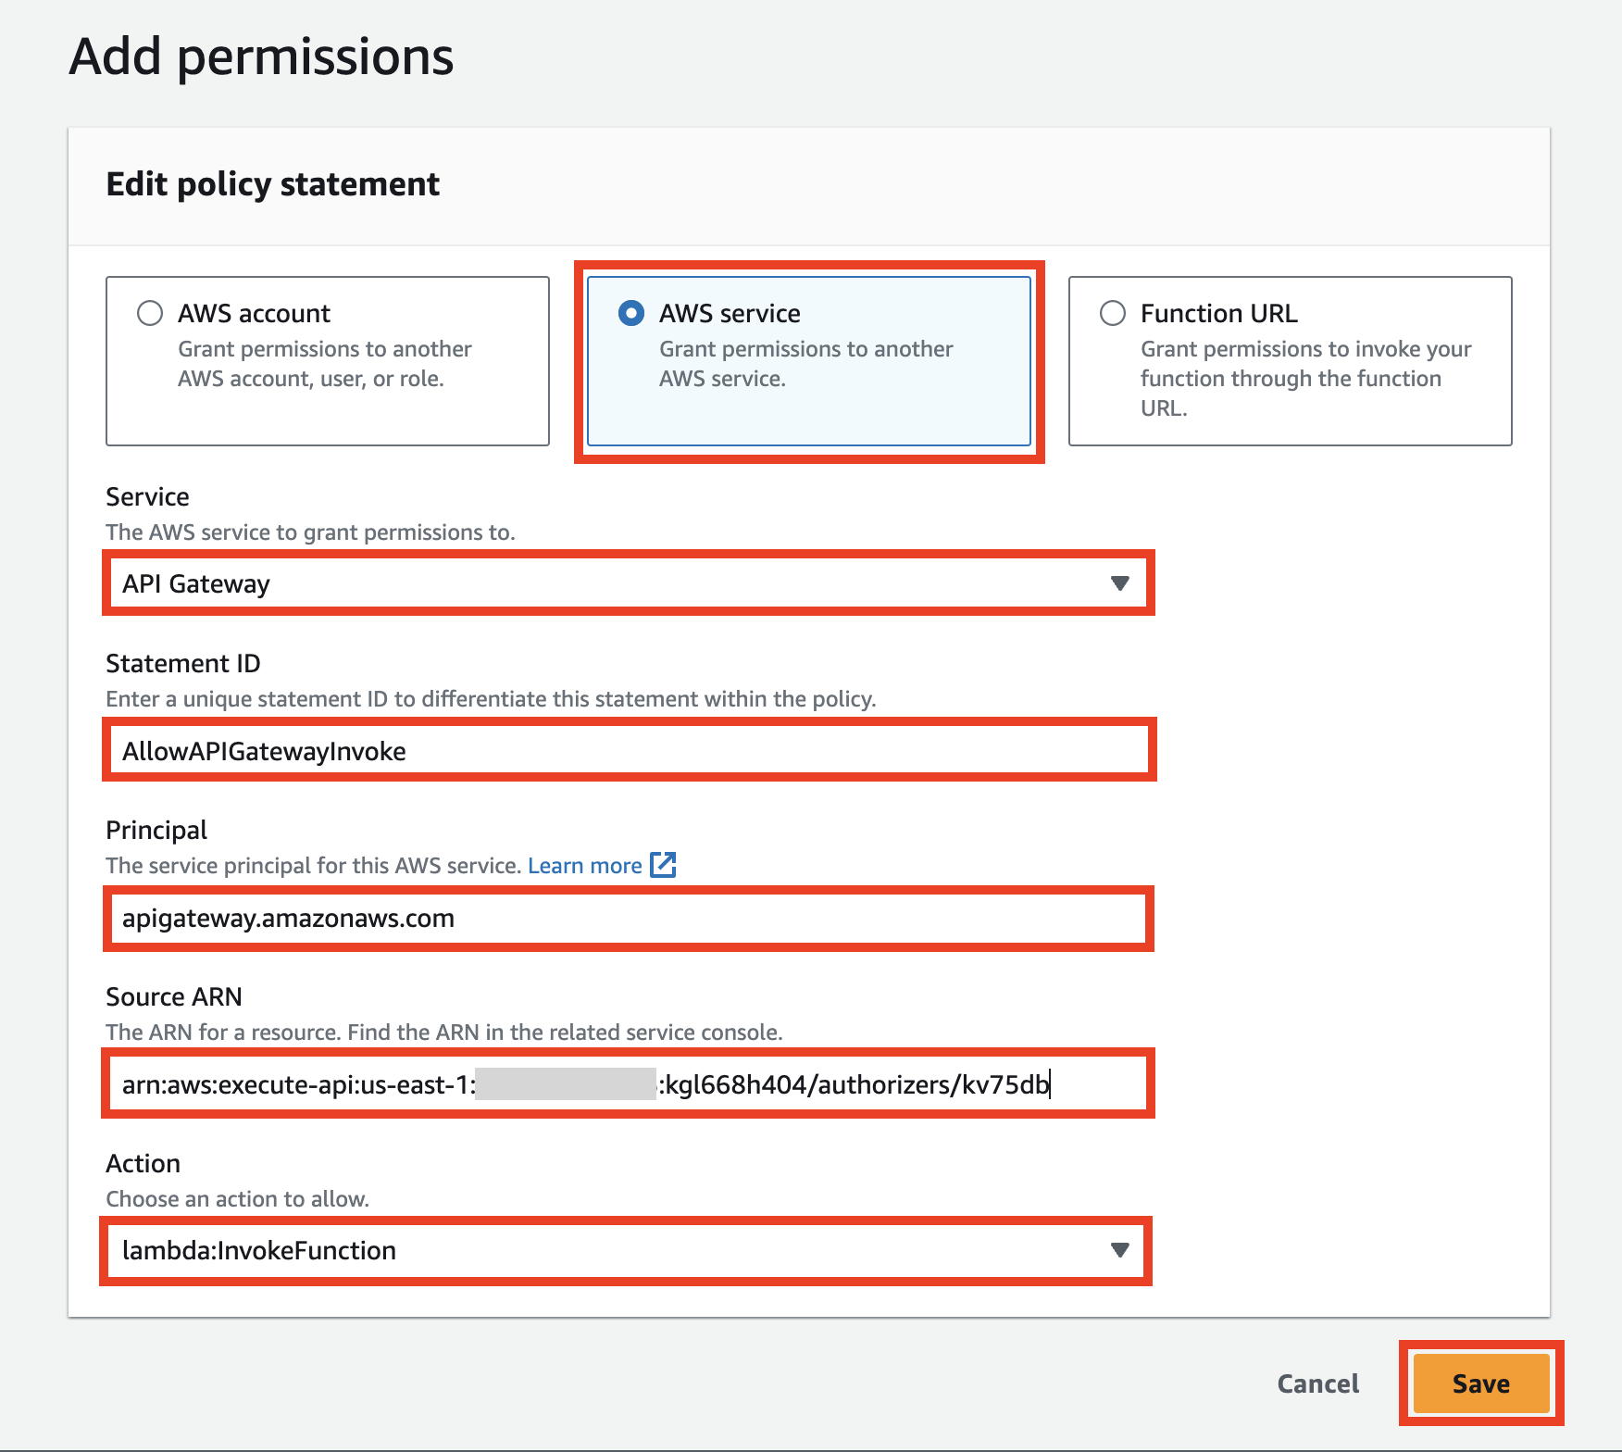The image size is (1622, 1452).
Task: Click the Edit policy statement header
Action: [x=273, y=183]
